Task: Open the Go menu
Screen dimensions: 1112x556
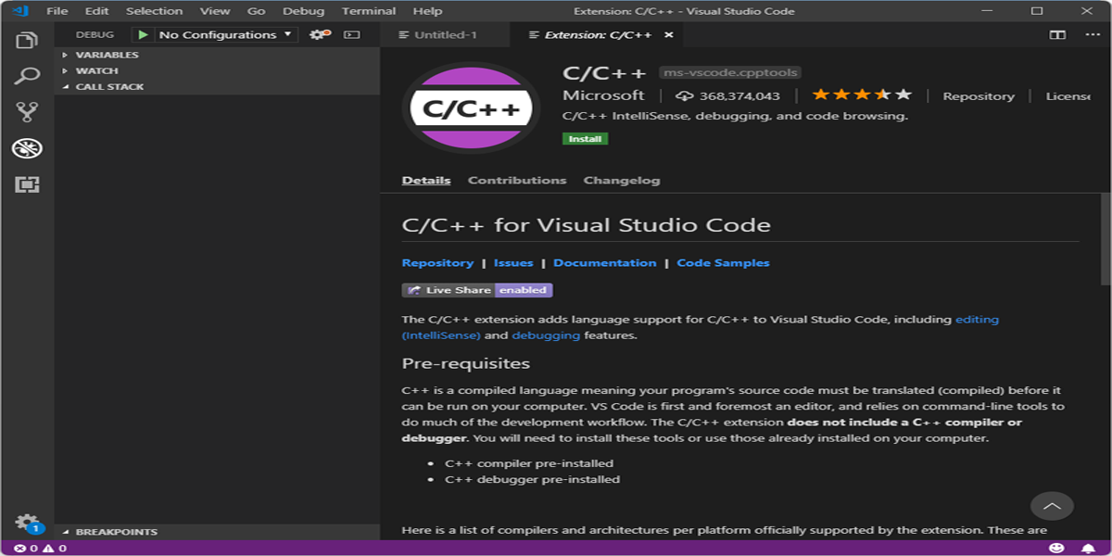Action: (257, 11)
